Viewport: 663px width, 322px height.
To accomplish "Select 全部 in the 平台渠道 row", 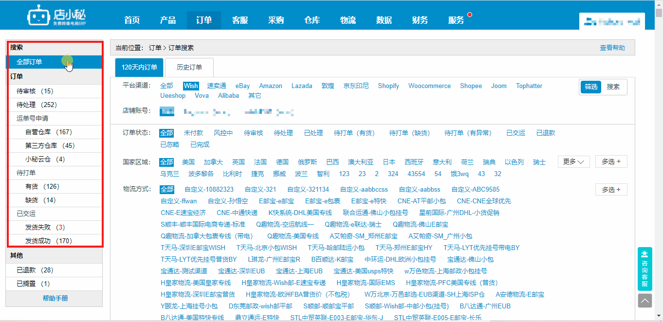I will [166, 86].
